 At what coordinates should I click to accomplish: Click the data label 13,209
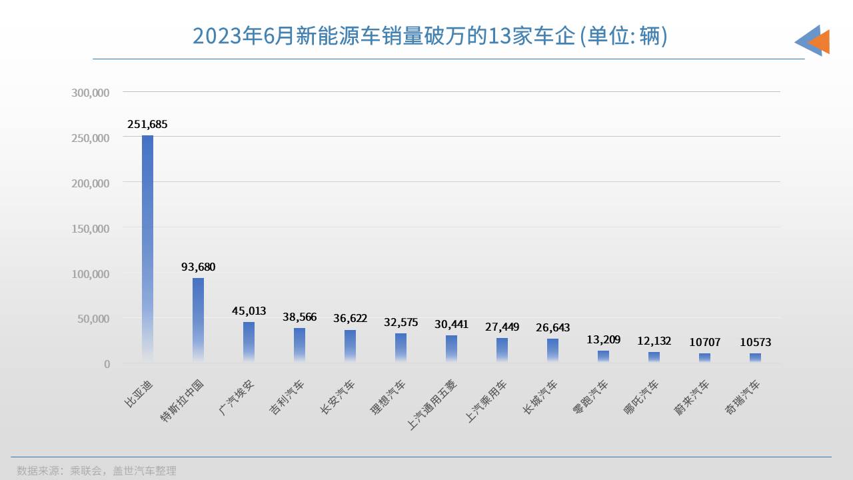tap(604, 339)
